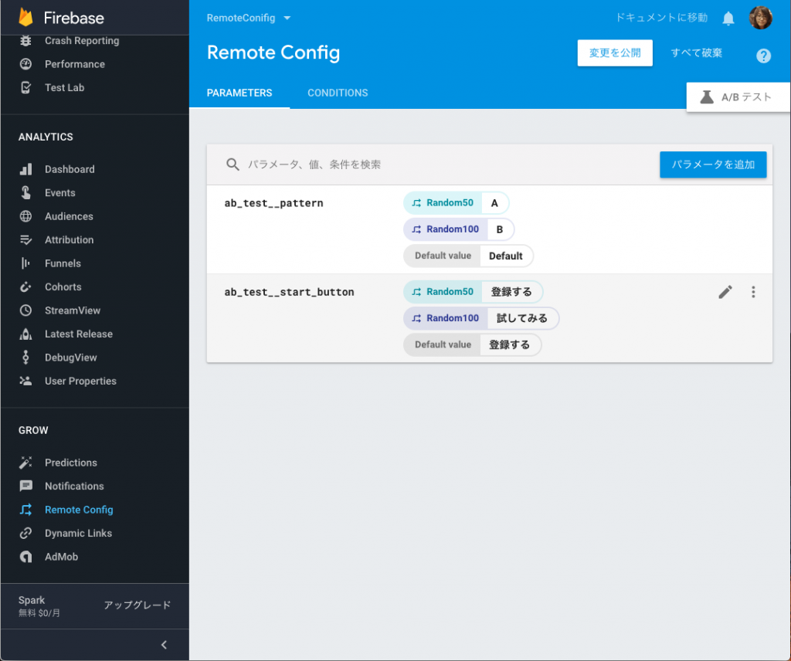Open the A/B テスト button

pyautogui.click(x=738, y=97)
